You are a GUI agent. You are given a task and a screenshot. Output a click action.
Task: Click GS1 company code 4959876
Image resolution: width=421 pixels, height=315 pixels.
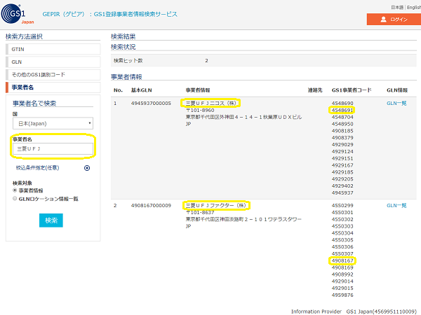[x=342, y=295]
